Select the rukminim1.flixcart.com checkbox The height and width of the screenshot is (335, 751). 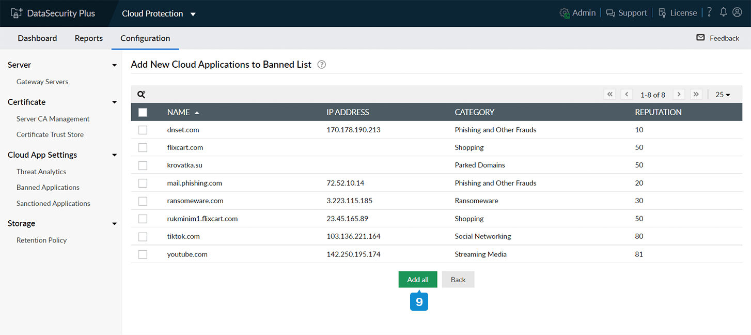coord(143,219)
